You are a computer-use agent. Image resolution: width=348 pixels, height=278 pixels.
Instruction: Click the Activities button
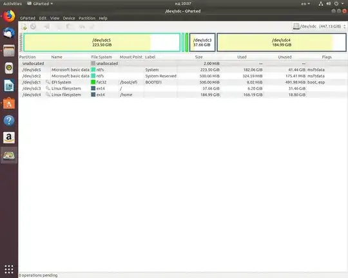(12, 4)
